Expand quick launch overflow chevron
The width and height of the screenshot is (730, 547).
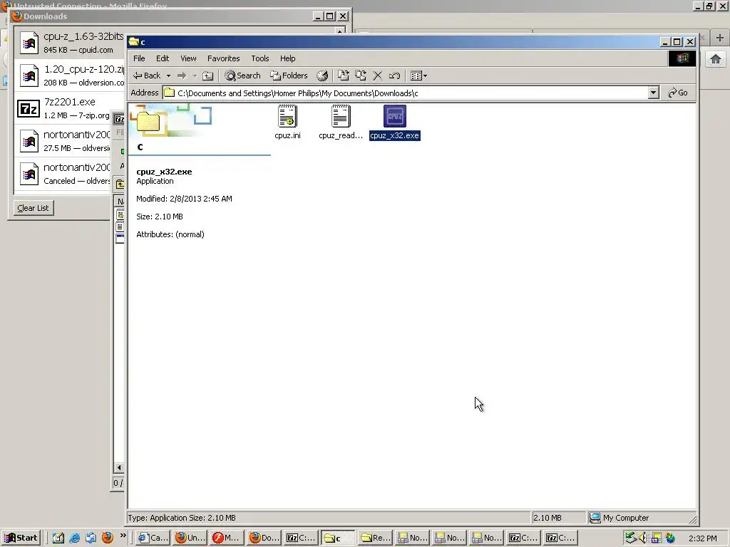[123, 536]
